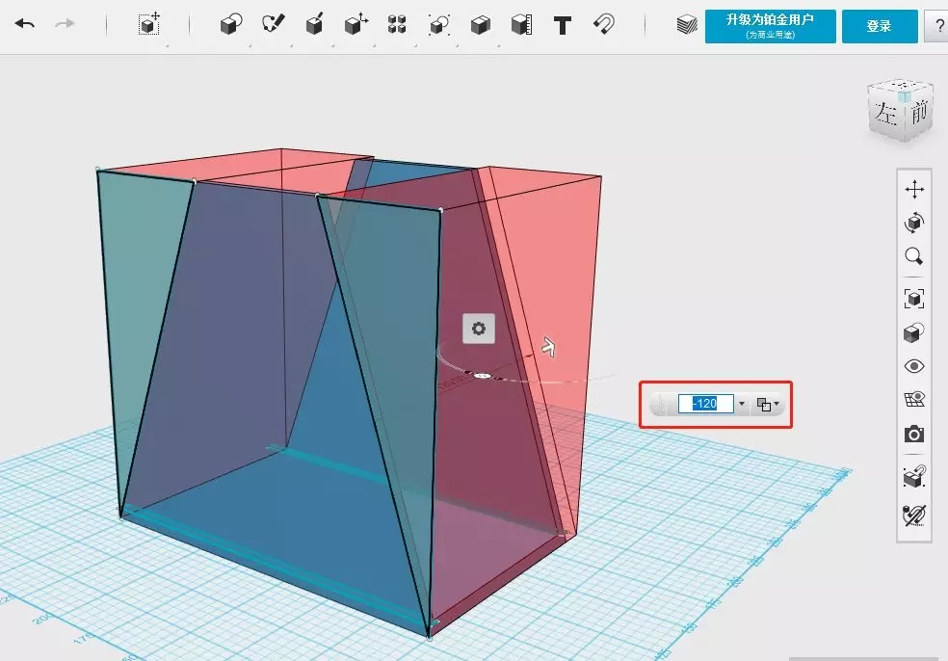Screen dimensions: 948x661
Task: Click the 升级为铂金用户 upgrade button
Action: point(770,26)
